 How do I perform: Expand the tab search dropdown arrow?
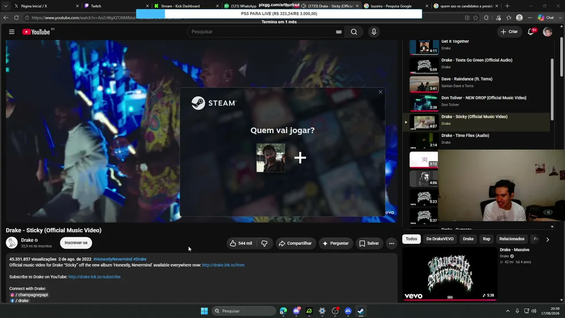(x=6, y=6)
